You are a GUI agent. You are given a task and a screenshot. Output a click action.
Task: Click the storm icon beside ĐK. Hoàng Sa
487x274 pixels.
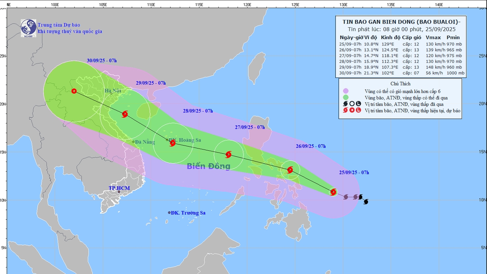click(x=173, y=143)
